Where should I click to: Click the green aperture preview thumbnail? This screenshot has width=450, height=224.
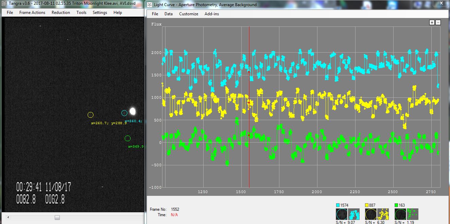coord(400,214)
